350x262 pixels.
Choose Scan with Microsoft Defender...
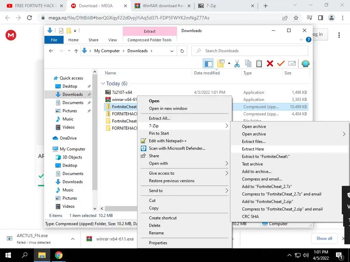pos(184,148)
